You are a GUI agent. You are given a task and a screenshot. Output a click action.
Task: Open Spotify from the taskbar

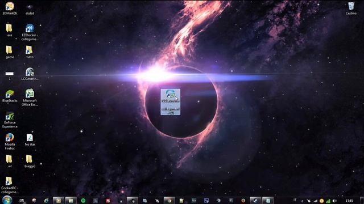point(83,201)
